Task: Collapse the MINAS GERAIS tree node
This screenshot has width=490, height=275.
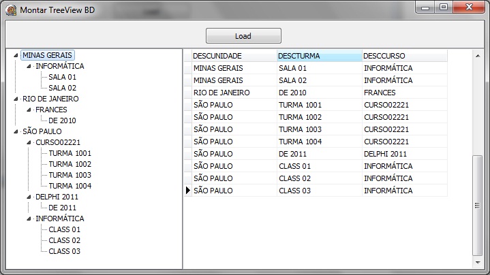Action: point(16,56)
